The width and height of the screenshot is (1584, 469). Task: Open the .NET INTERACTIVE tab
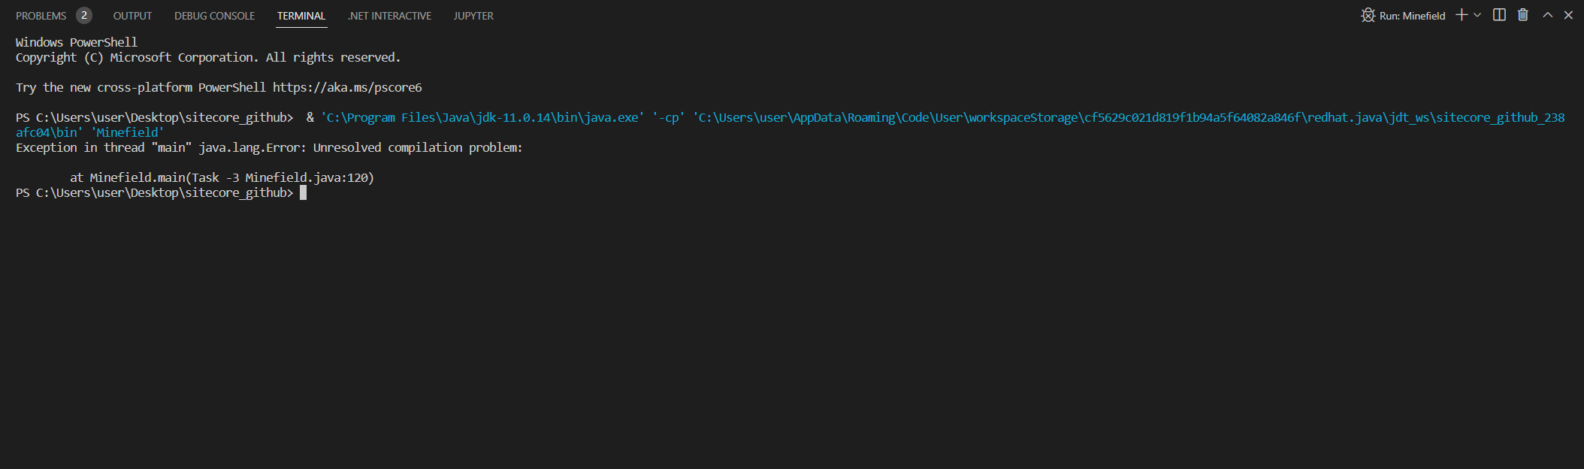389,15
